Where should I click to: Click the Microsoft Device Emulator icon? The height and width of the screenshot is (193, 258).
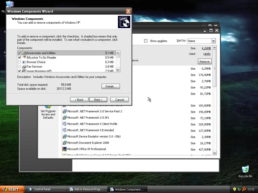pyautogui.click(x=64, y=136)
